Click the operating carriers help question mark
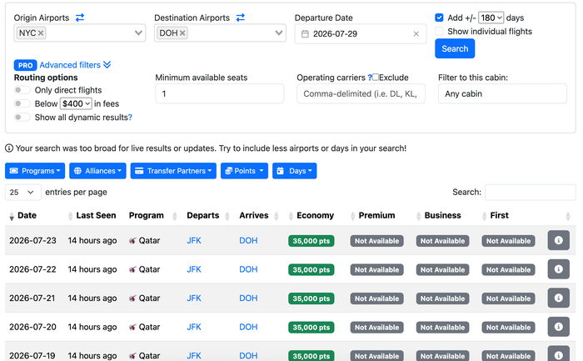583x361 pixels. pos(370,78)
